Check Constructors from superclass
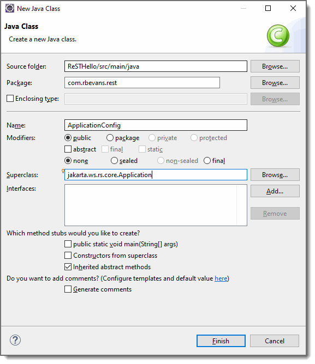Viewport: 315px width, 364px height. coord(68,256)
